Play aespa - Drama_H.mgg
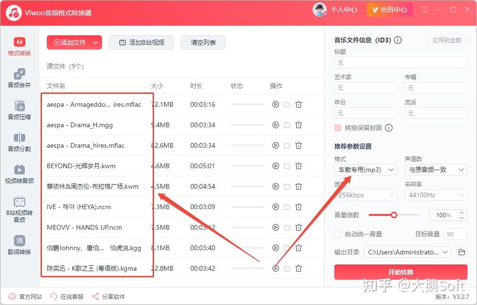 (276, 125)
